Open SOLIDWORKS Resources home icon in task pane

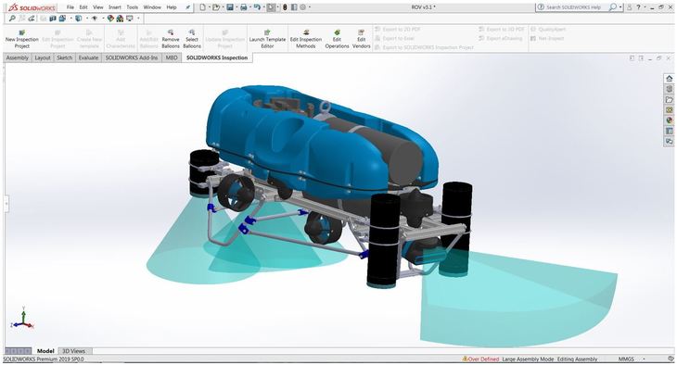point(670,79)
